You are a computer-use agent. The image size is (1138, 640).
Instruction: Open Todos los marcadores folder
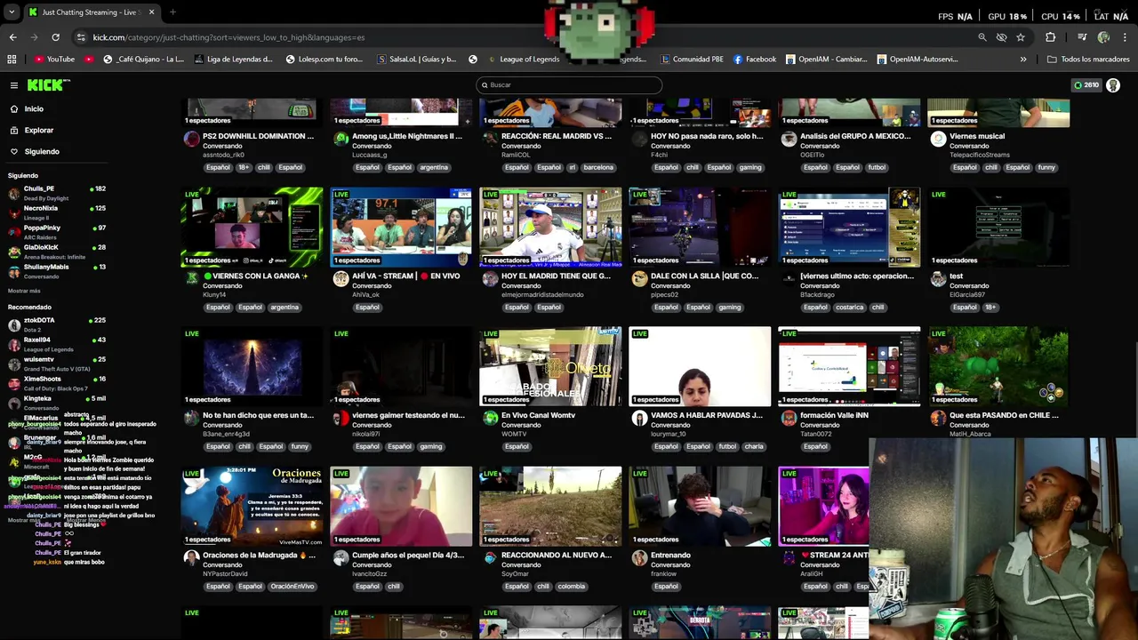(1088, 60)
